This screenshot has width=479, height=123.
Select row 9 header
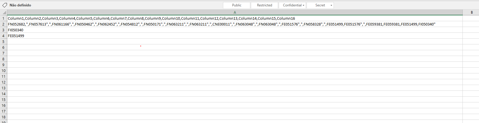point(3,65)
